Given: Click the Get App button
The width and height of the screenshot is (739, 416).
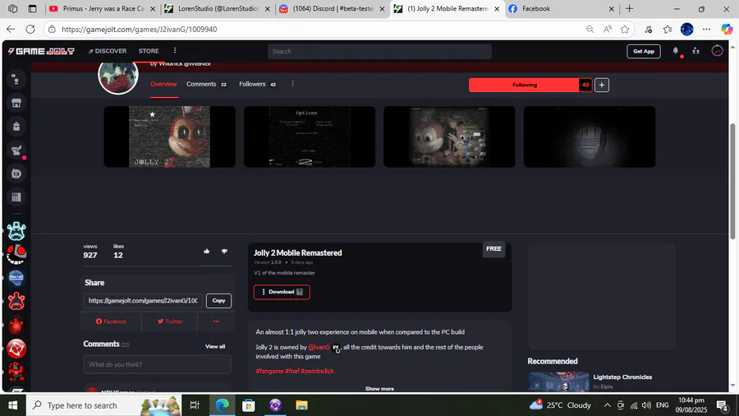Looking at the screenshot, I should pyautogui.click(x=643, y=51).
